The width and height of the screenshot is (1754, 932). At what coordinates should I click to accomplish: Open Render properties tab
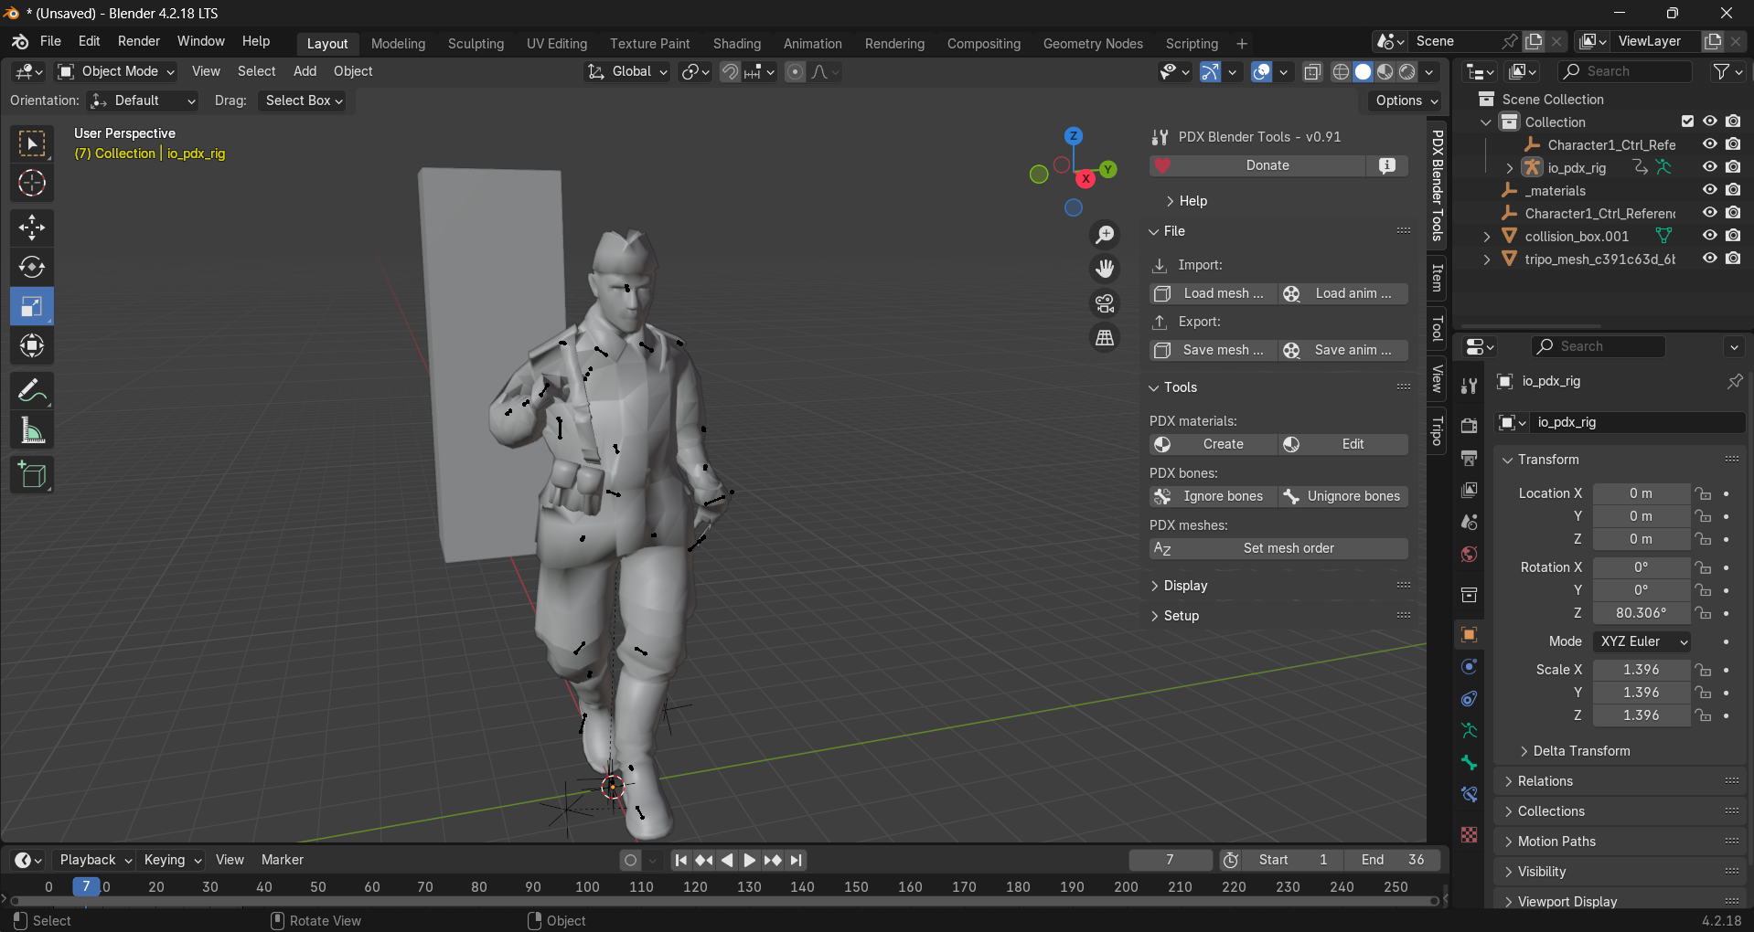[x=1469, y=426]
